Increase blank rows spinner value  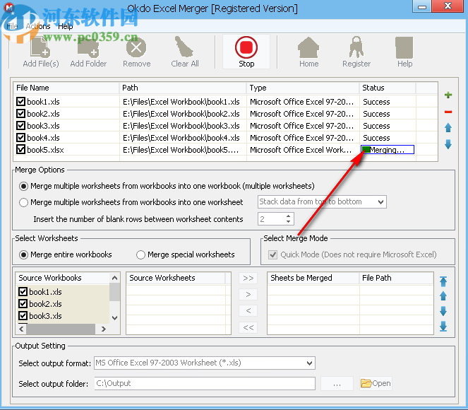tap(288, 216)
